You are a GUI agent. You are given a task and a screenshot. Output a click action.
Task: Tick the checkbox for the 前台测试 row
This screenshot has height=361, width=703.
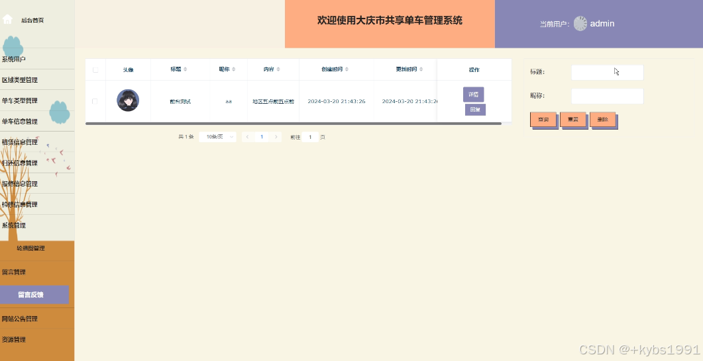point(95,102)
